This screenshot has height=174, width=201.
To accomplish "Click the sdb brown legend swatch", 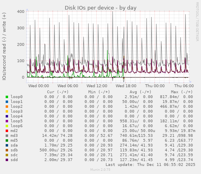I will tap(7, 150).
